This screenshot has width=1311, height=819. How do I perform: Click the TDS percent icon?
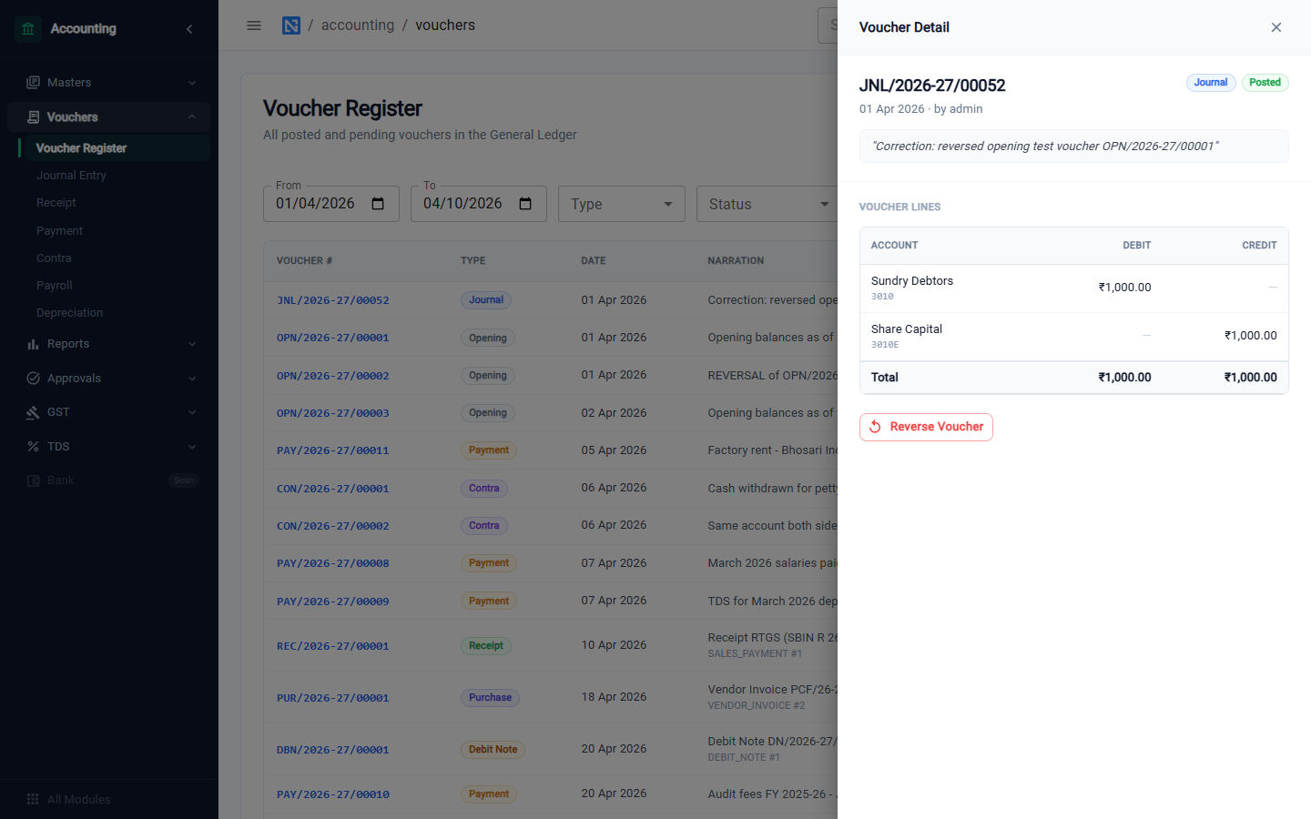coord(34,447)
